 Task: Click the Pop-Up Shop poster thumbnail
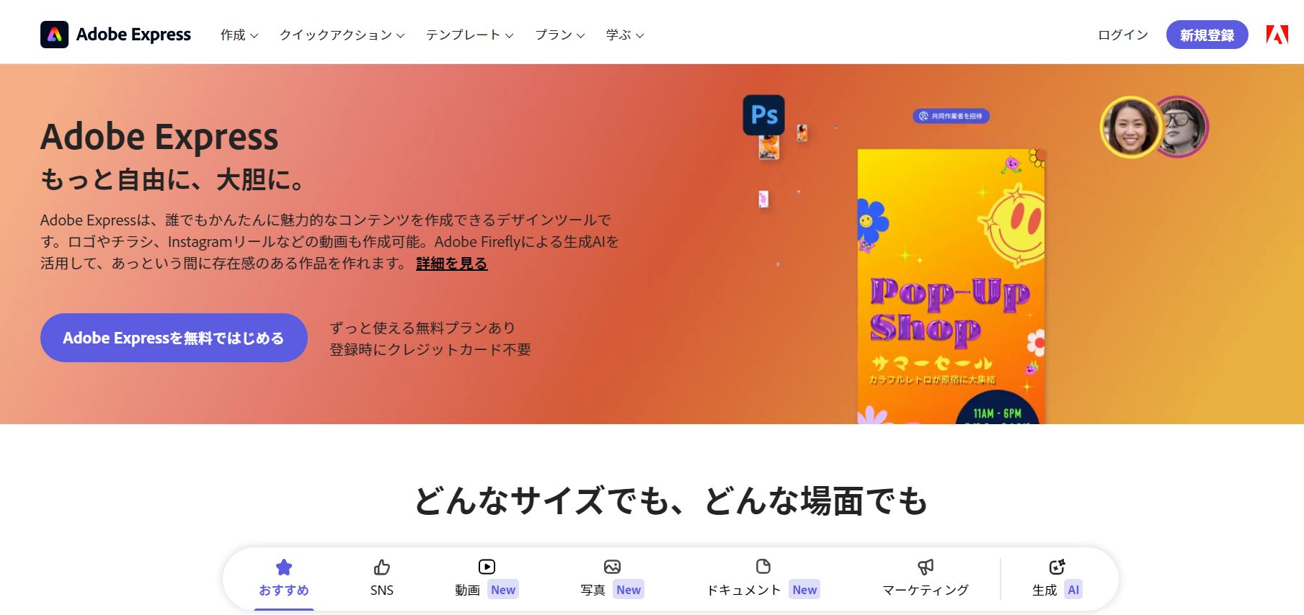coord(951,287)
